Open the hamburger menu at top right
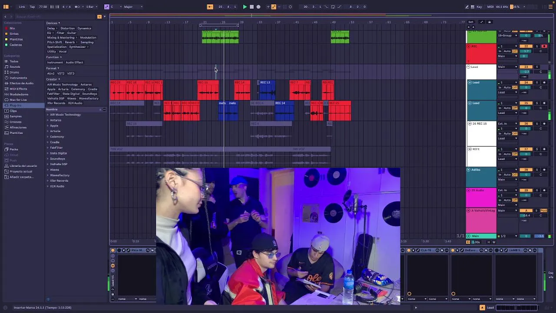Screen dimensions: 556x313 (x=551, y=7)
